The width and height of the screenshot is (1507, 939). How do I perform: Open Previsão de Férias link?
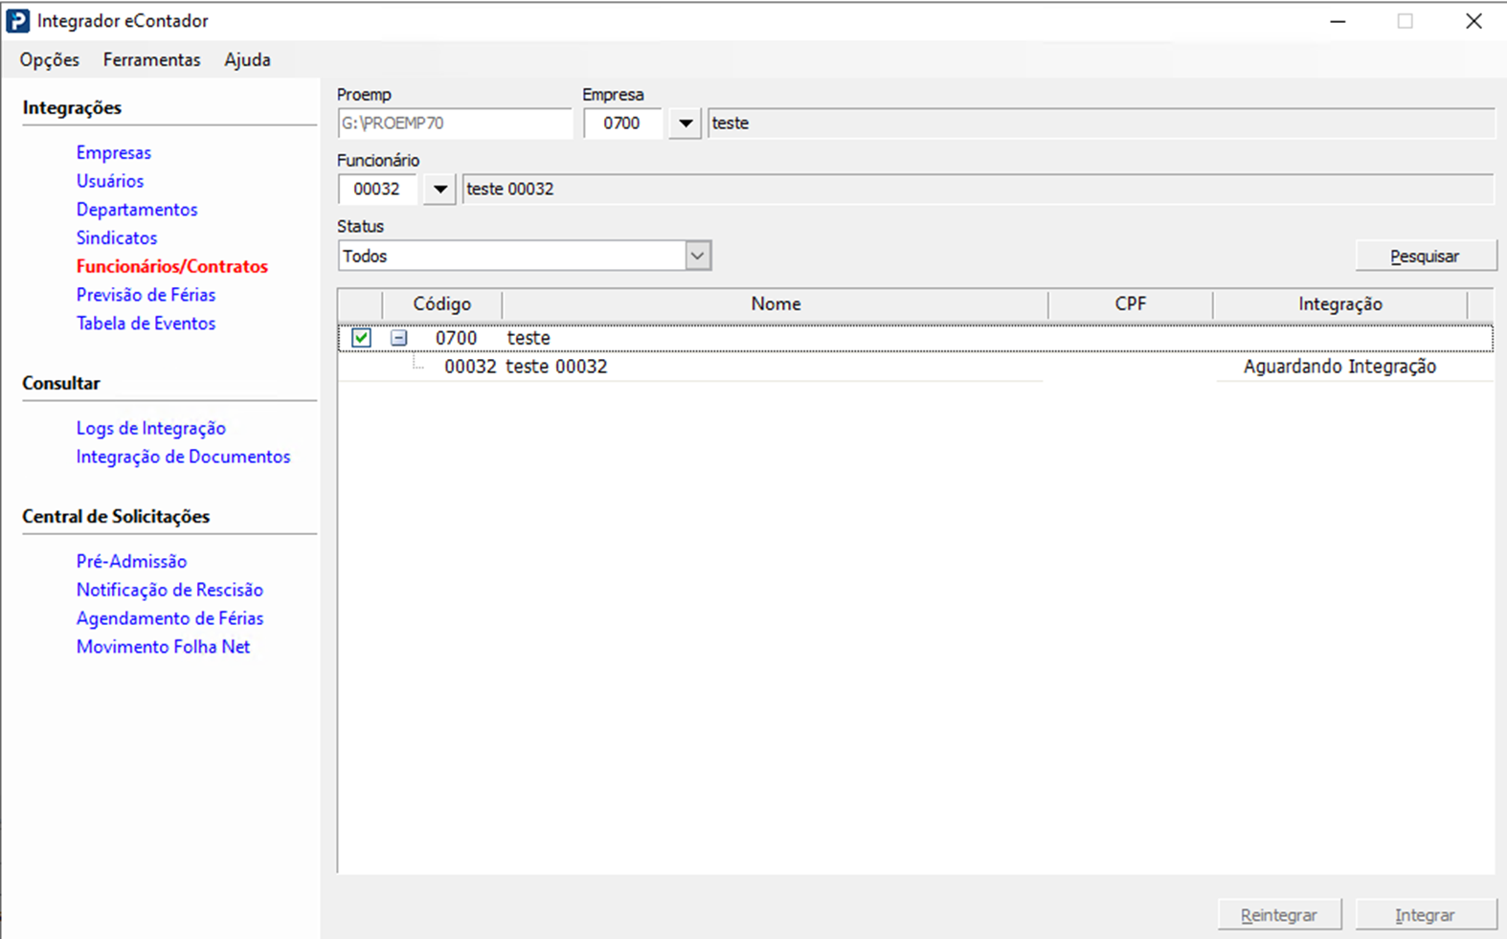(146, 295)
